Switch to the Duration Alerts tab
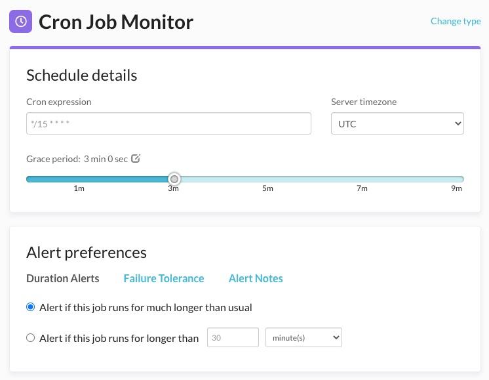The height and width of the screenshot is (380, 489). tap(63, 278)
